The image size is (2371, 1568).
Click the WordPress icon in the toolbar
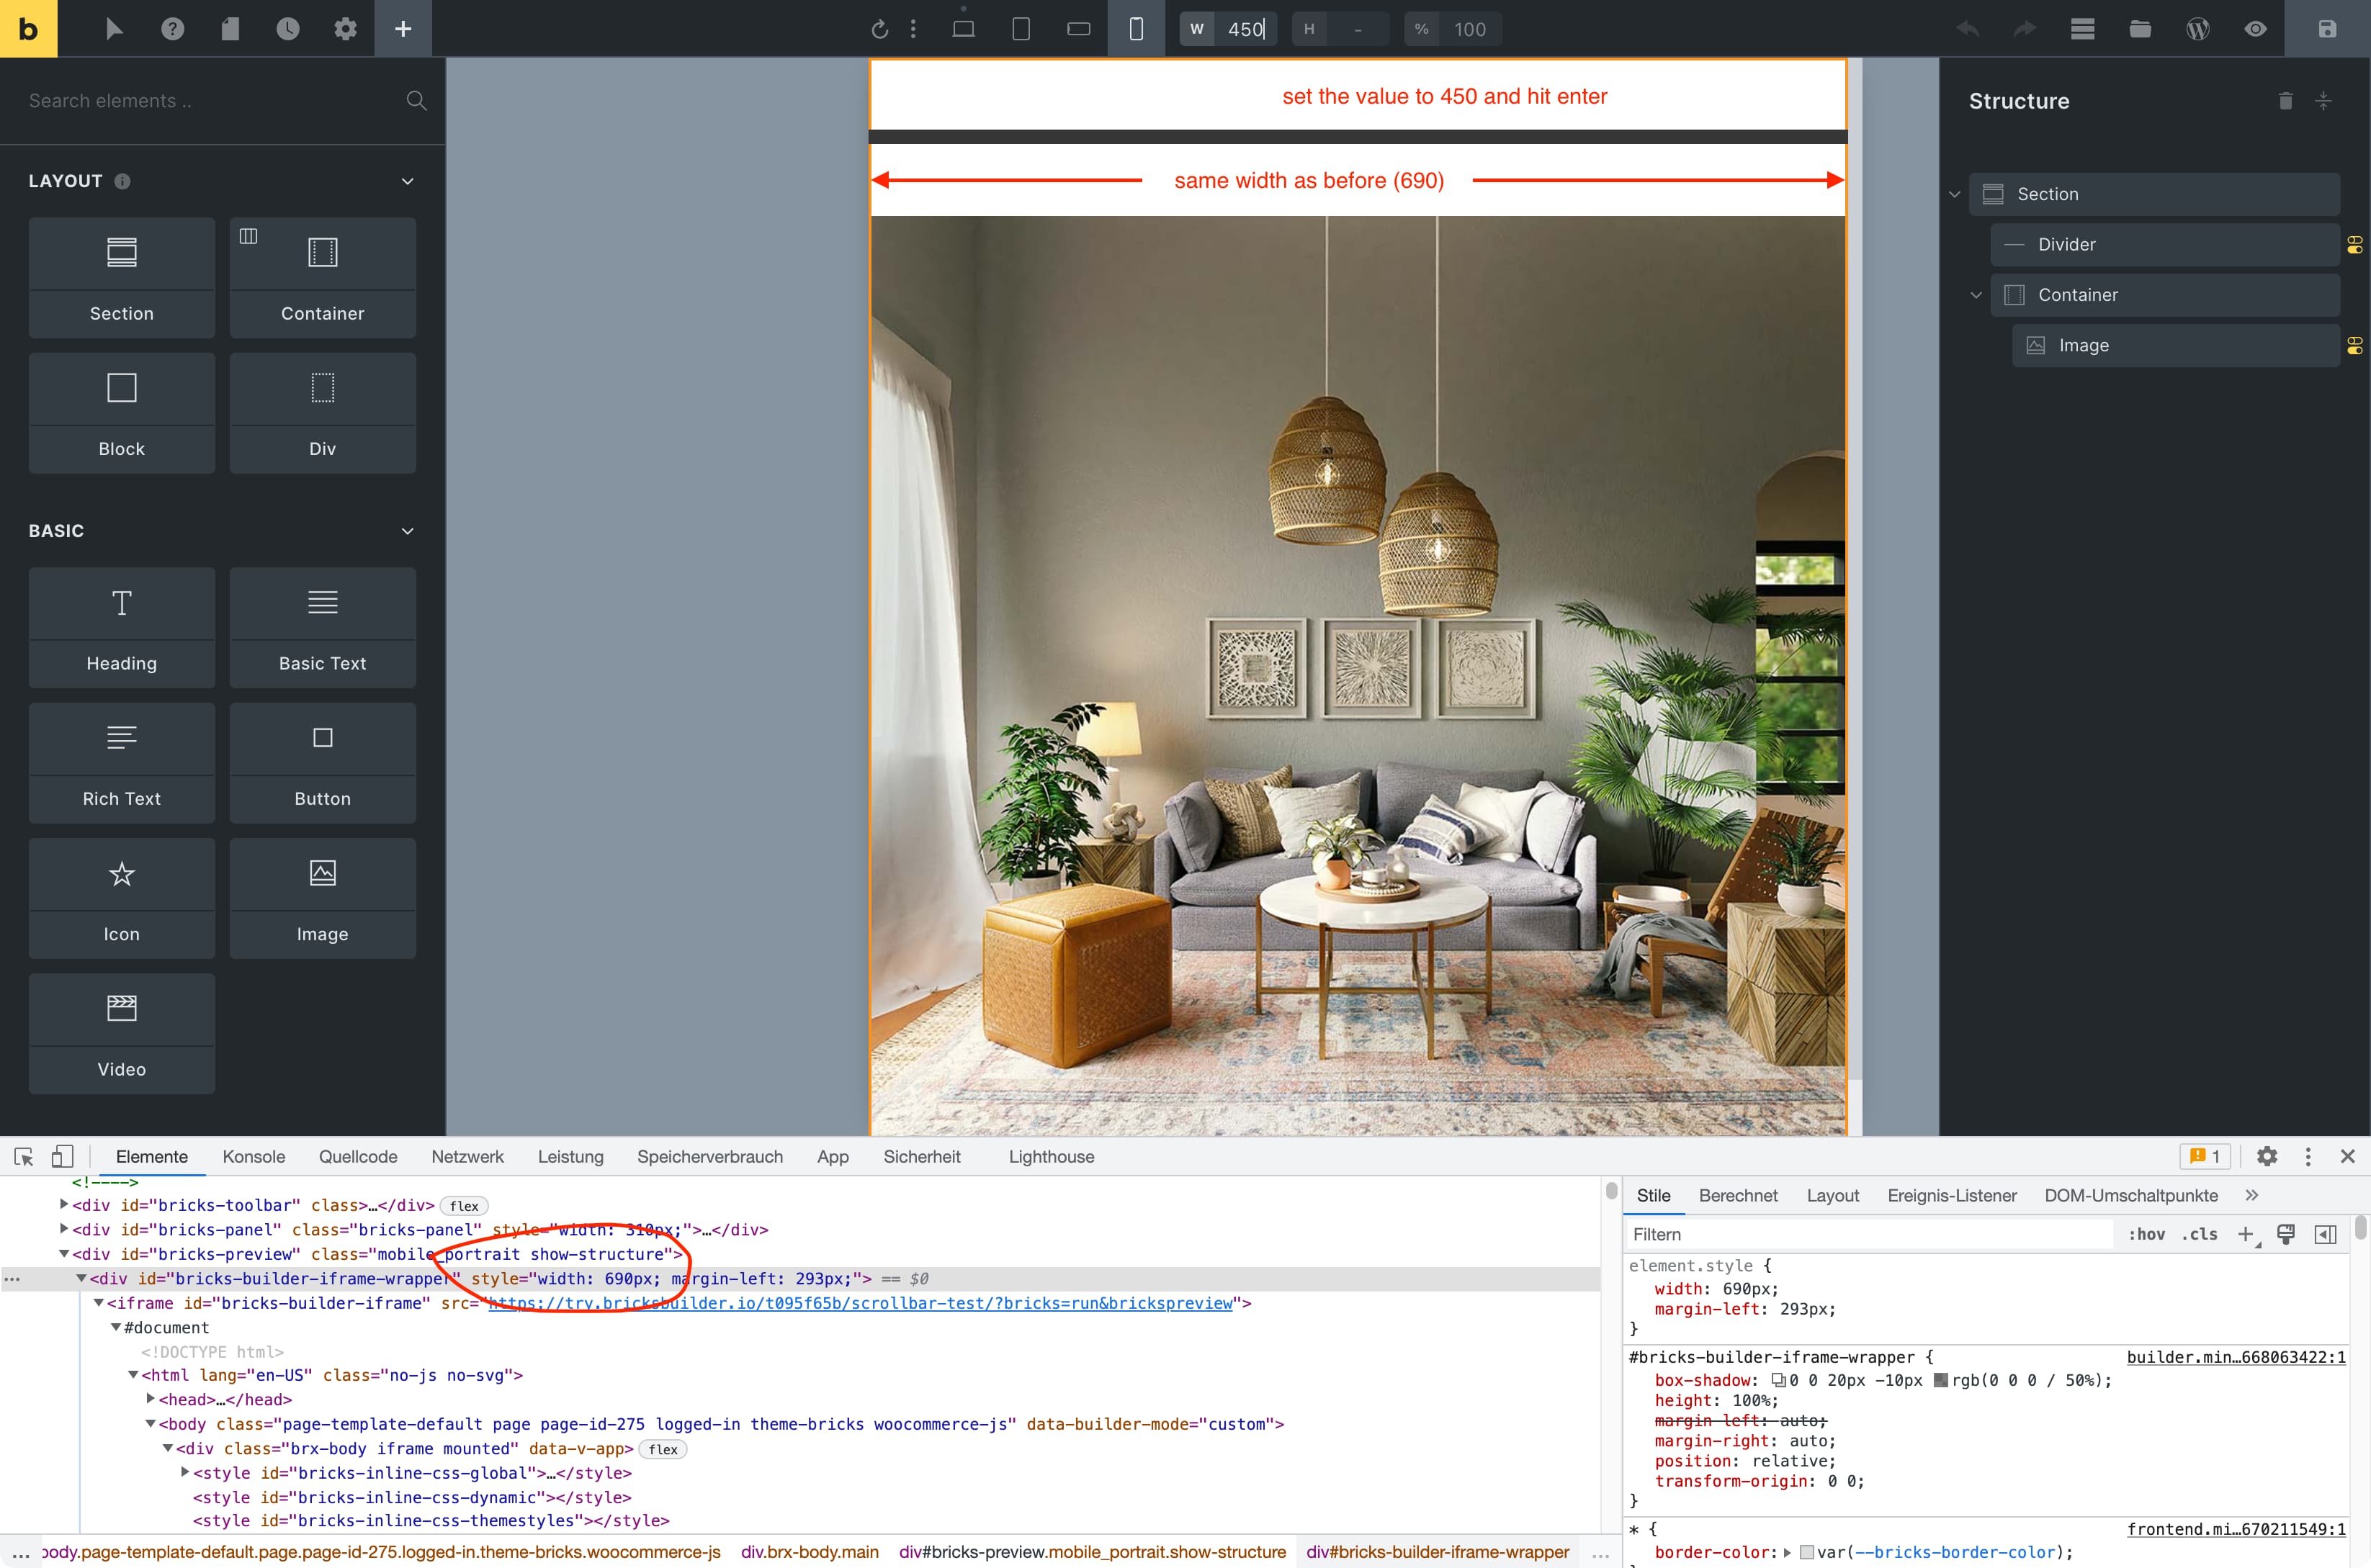pos(2198,29)
